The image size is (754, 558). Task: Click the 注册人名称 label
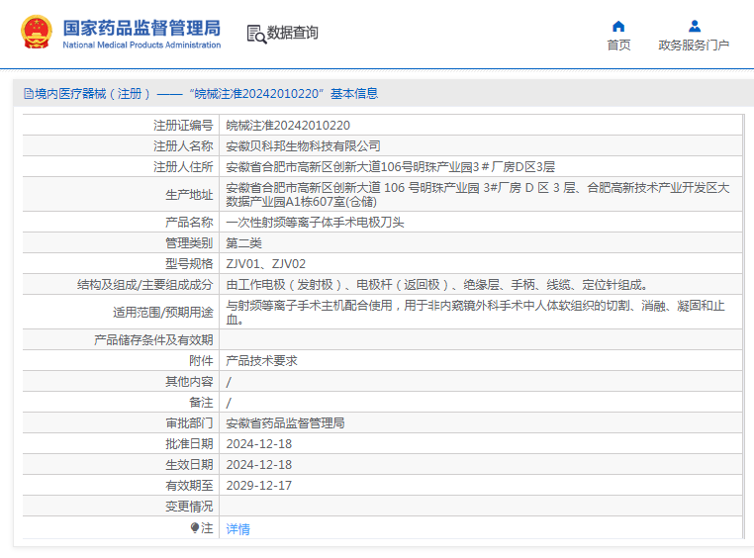tap(183, 146)
